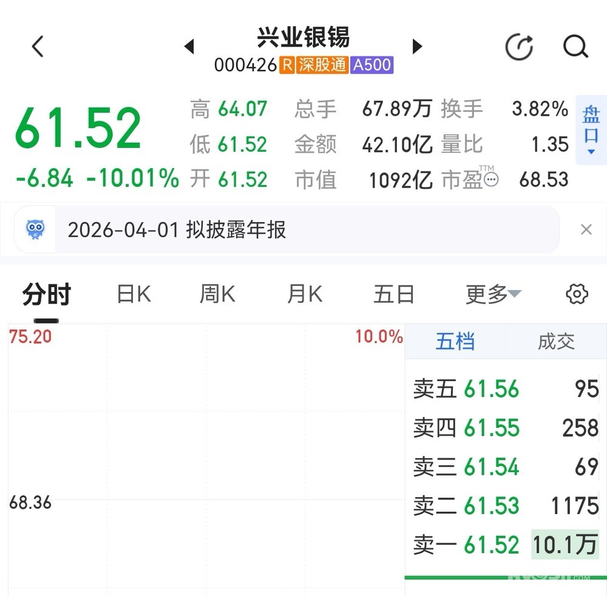The height and width of the screenshot is (596, 607).
Task: Show the 五日 chart view
Action: pyautogui.click(x=394, y=294)
